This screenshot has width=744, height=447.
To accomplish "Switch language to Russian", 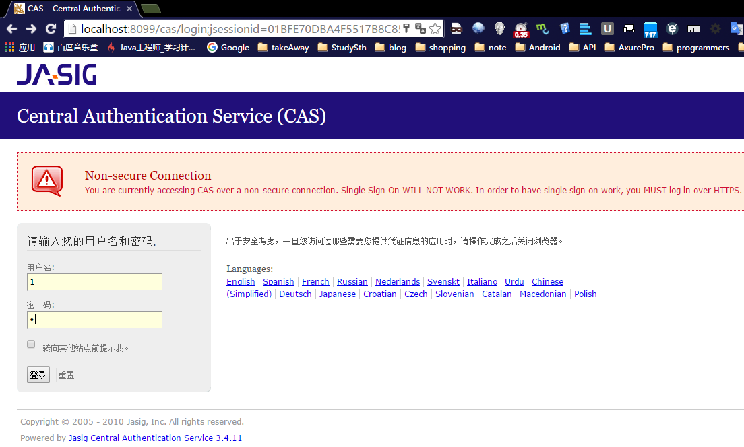I will click(x=352, y=281).
